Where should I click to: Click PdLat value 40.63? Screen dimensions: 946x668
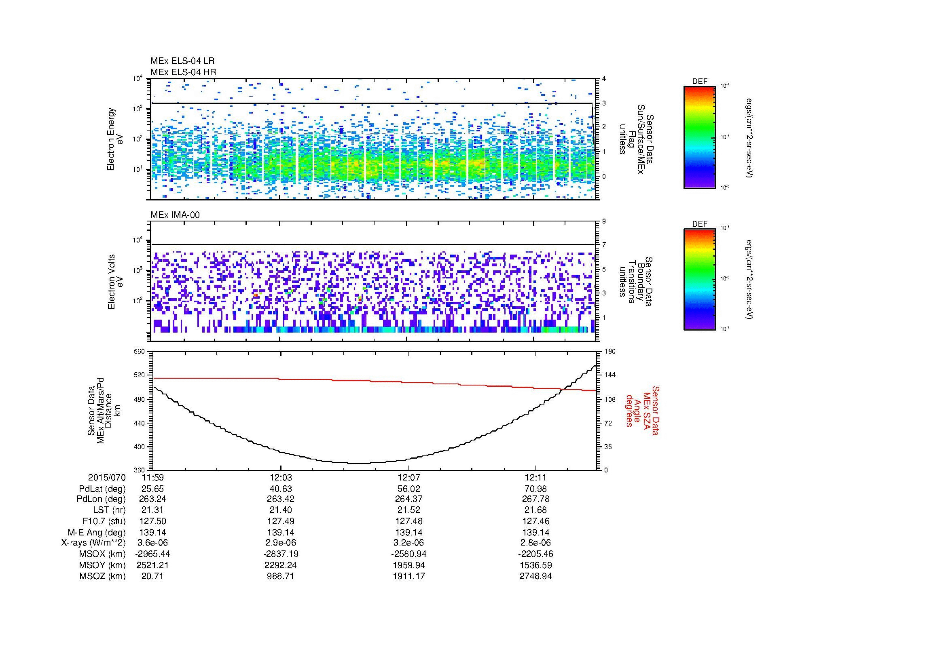tap(280, 489)
